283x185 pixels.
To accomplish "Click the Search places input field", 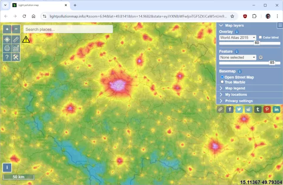I will click(x=67, y=29).
